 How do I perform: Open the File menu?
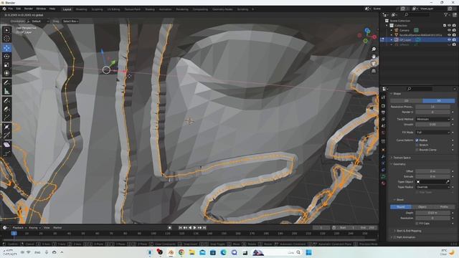(x=11, y=9)
